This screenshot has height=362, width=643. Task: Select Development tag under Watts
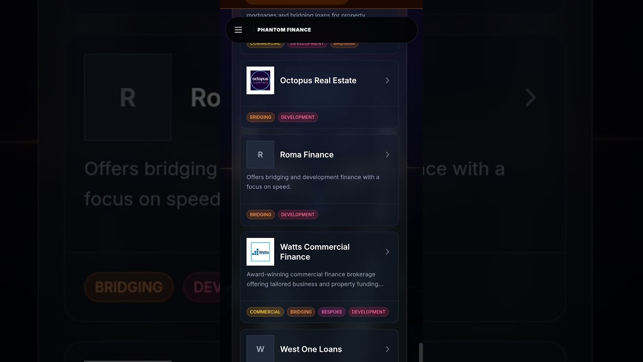[x=369, y=312]
